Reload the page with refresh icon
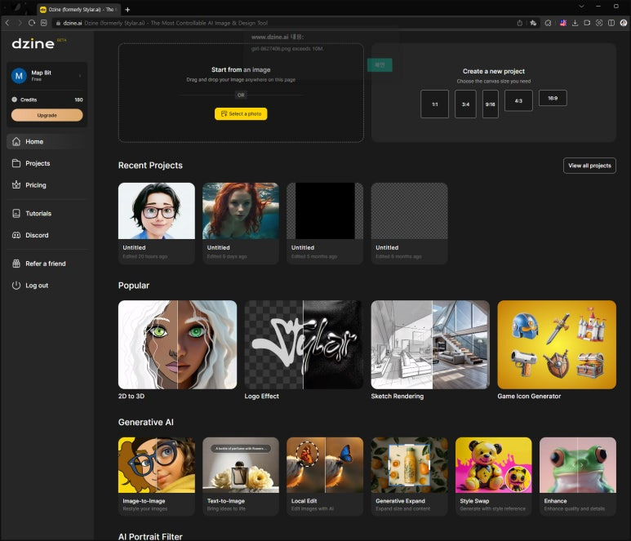Screen dimensions: 631x541 [32, 23]
